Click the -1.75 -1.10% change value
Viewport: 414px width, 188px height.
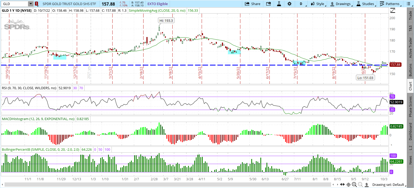point(123,4)
